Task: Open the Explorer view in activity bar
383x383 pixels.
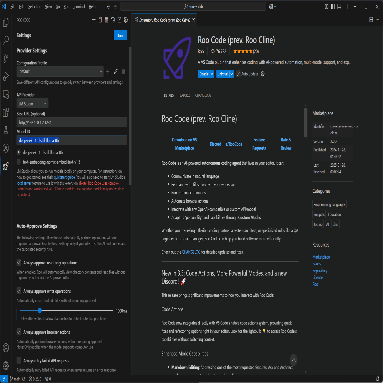Action: [6, 22]
